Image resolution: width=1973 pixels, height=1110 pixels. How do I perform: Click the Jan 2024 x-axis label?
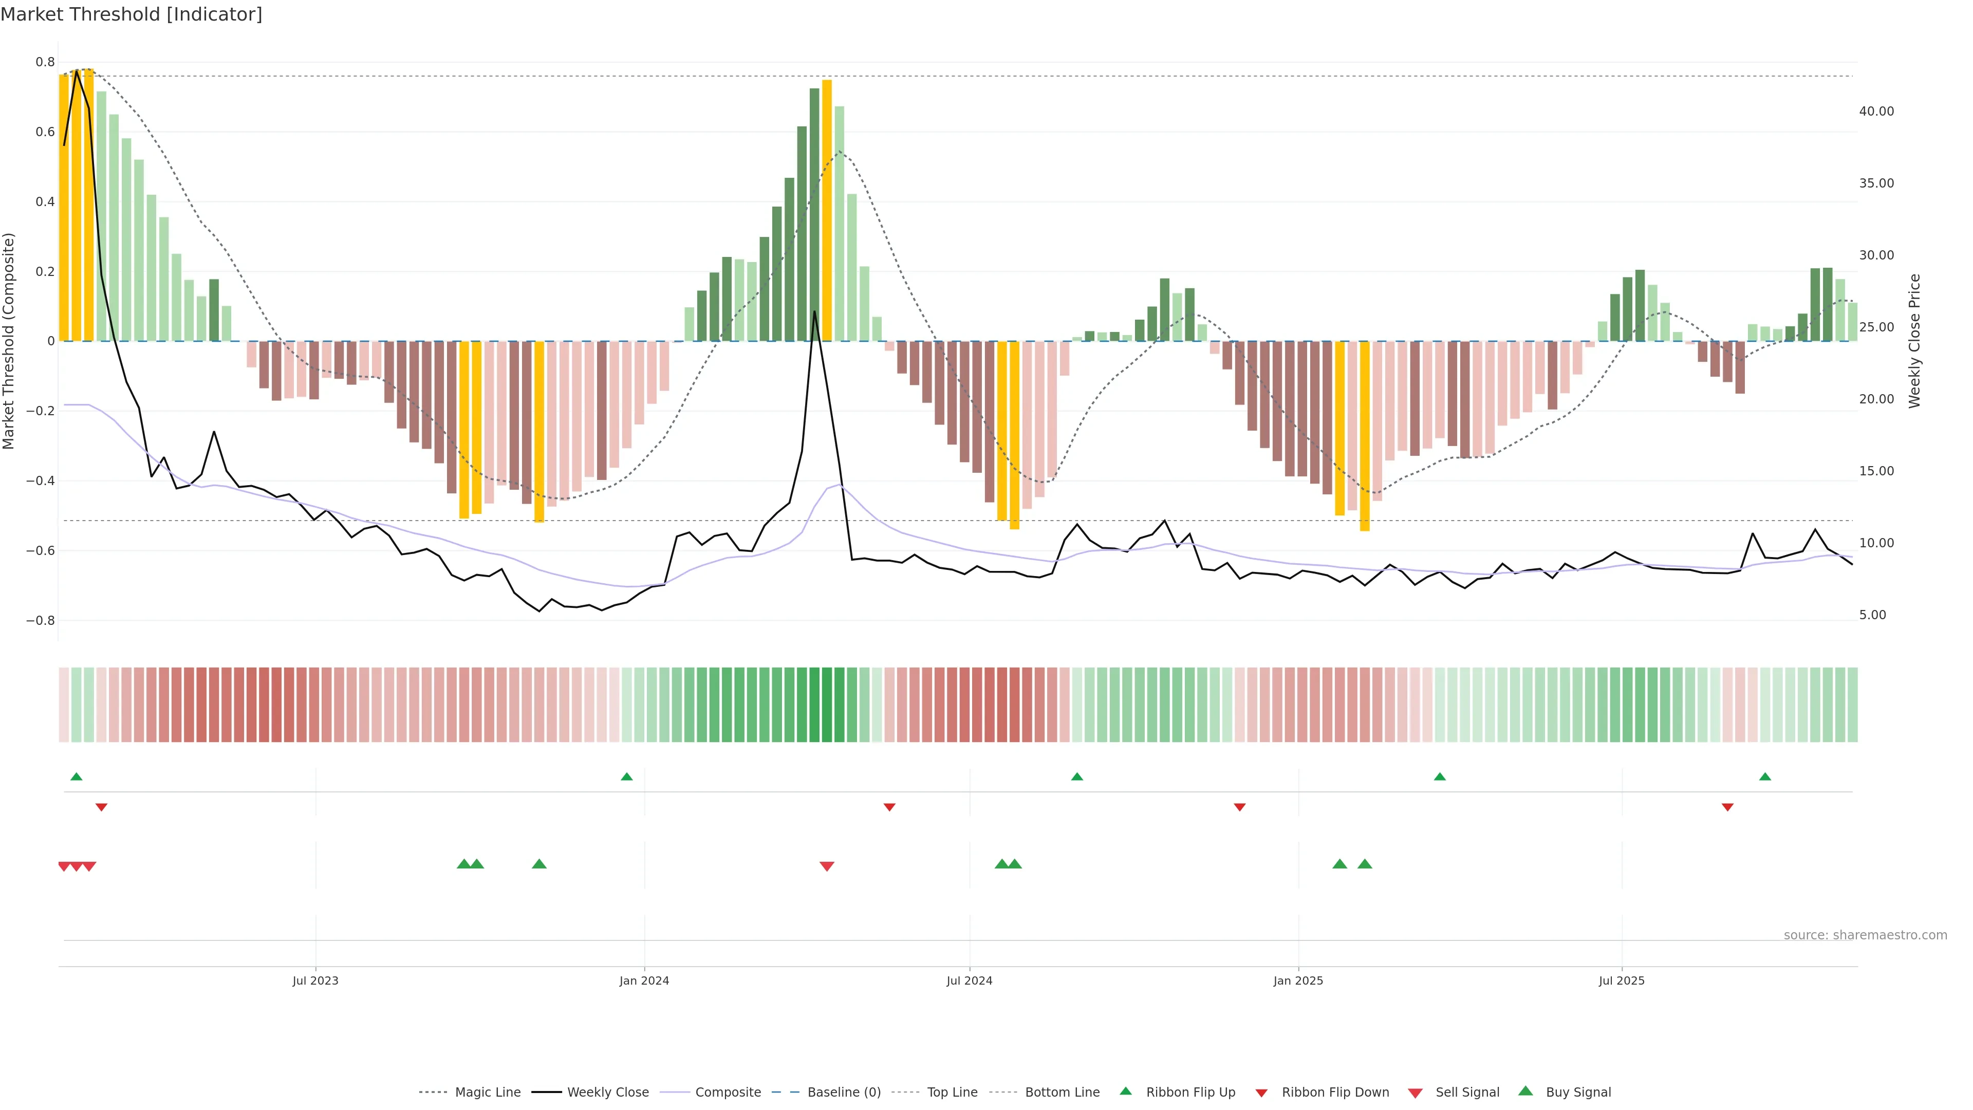[x=644, y=980]
